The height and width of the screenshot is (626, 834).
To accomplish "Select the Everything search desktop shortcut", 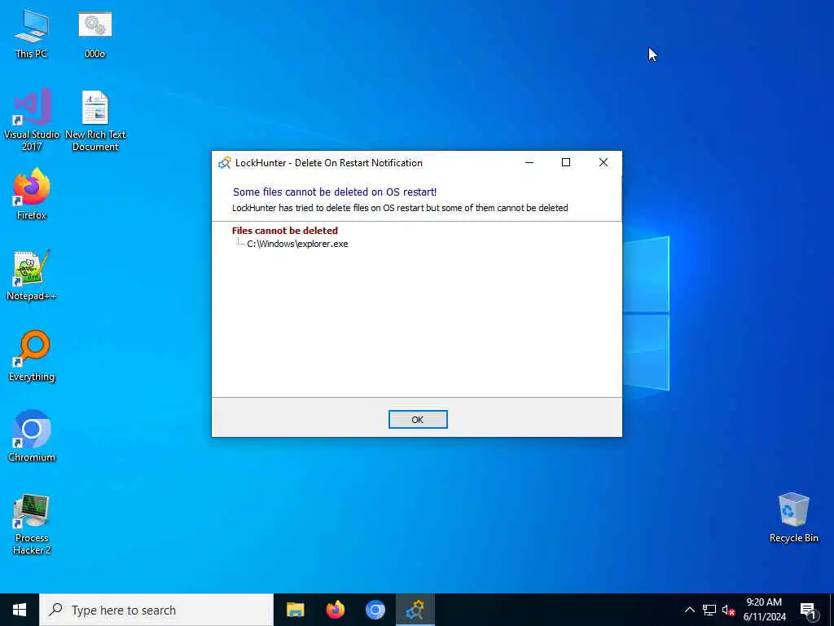I will (32, 355).
